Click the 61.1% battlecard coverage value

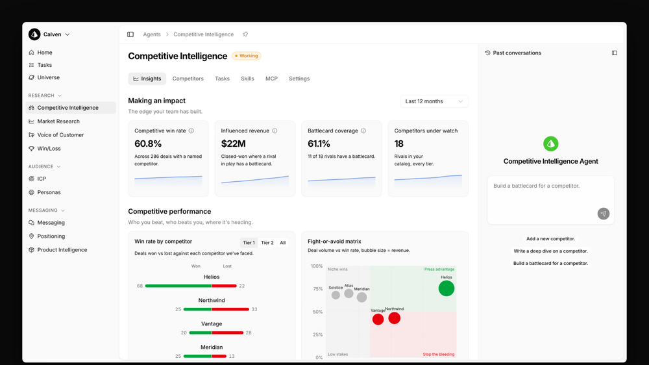point(319,144)
